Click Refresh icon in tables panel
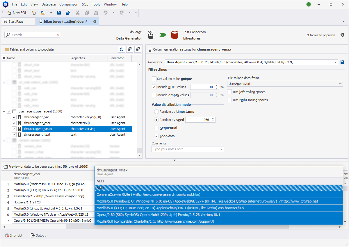Image resolution: width=349 pixels, height=247 pixels. click(122, 49)
